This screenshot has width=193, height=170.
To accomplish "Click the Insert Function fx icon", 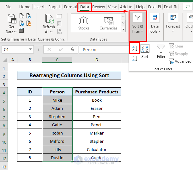I will (72, 49).
